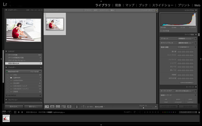This screenshot has width=202, height=126.
Task: Switch to the 現像 module
Action: pyautogui.click(x=118, y=5)
